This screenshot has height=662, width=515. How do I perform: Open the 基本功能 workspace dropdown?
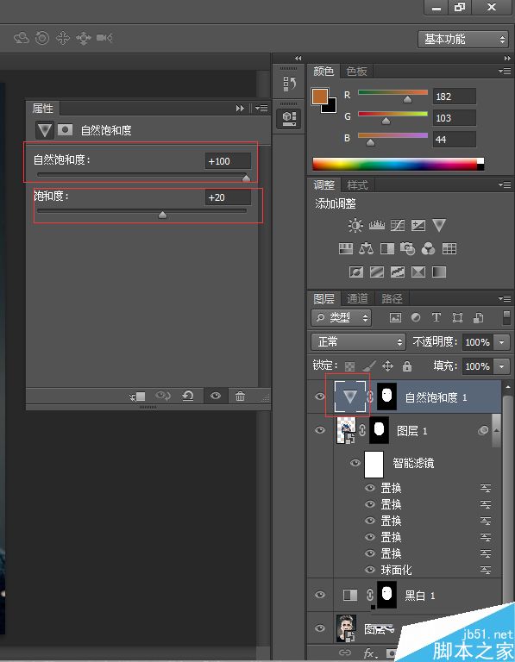463,40
